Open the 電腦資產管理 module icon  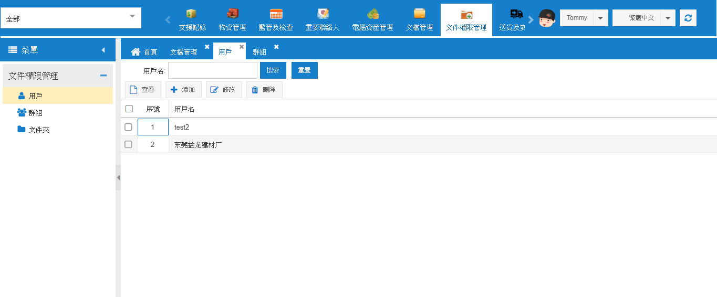click(372, 14)
